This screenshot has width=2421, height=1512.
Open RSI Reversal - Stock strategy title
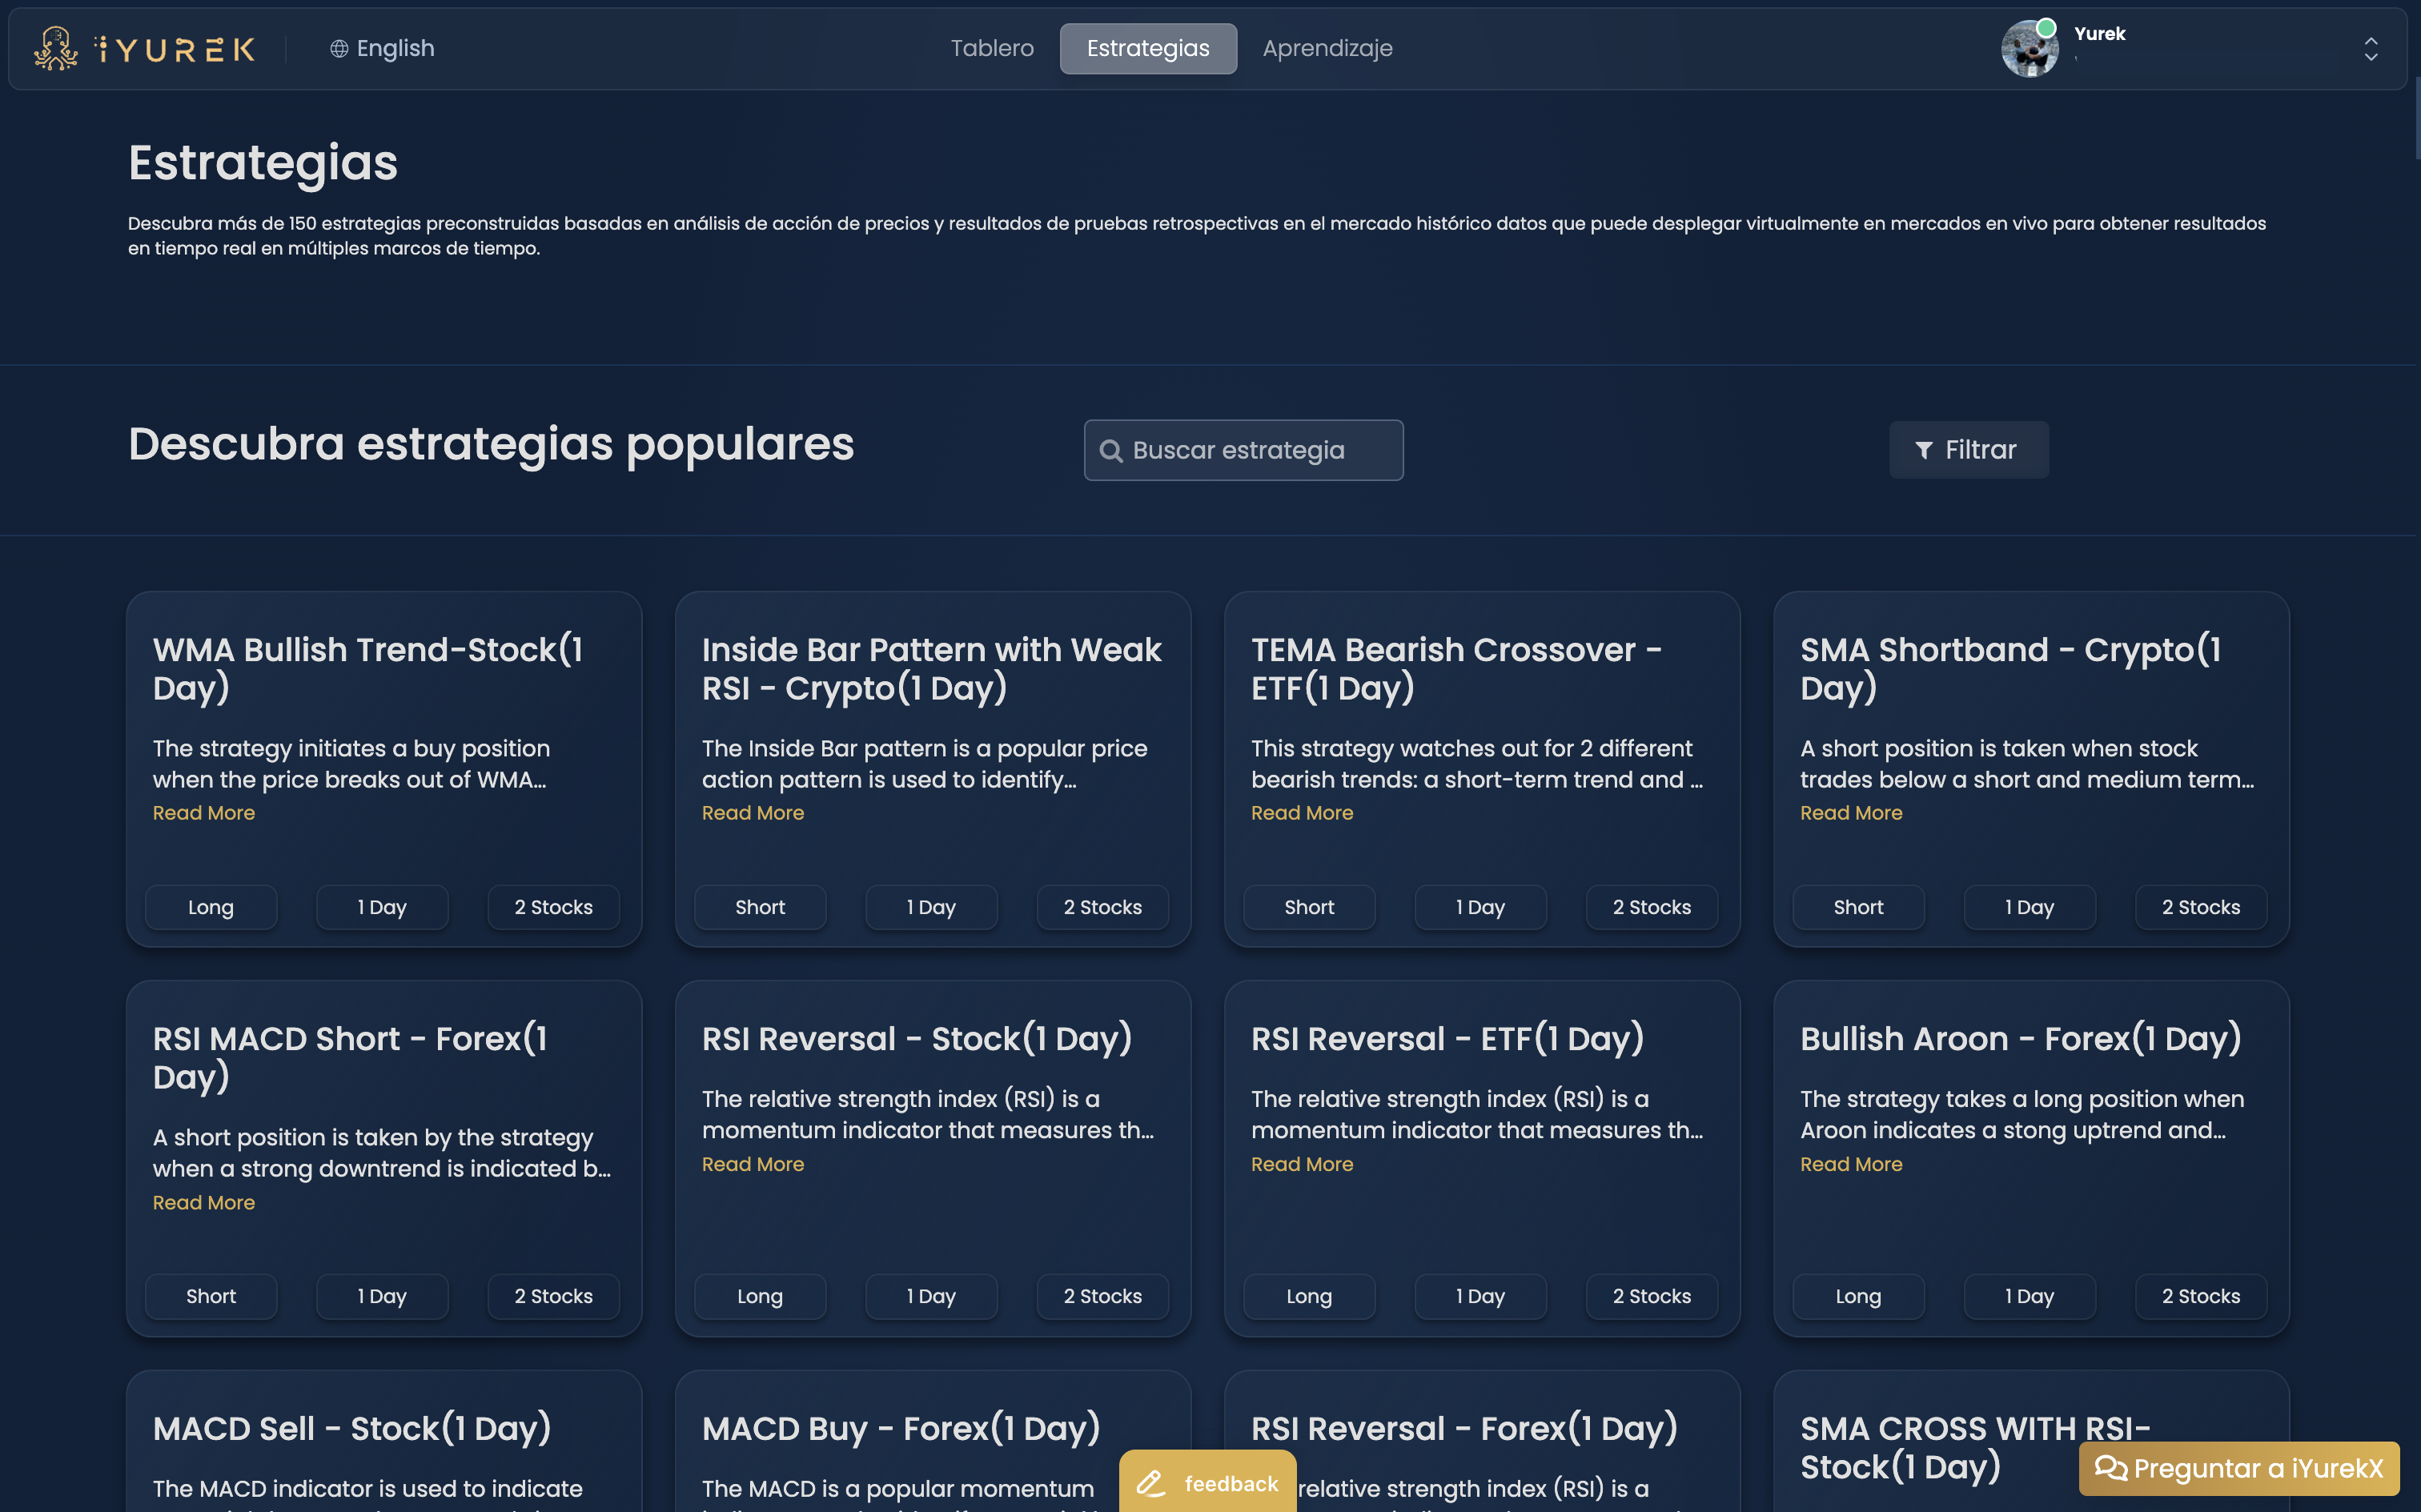[x=917, y=1039]
